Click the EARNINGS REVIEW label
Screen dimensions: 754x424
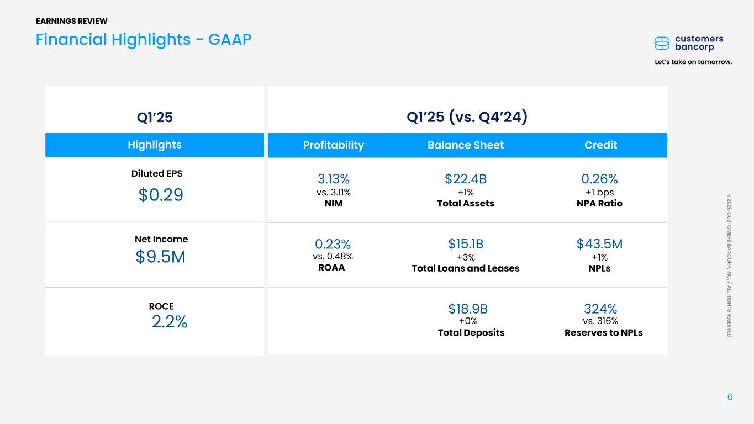coord(72,21)
